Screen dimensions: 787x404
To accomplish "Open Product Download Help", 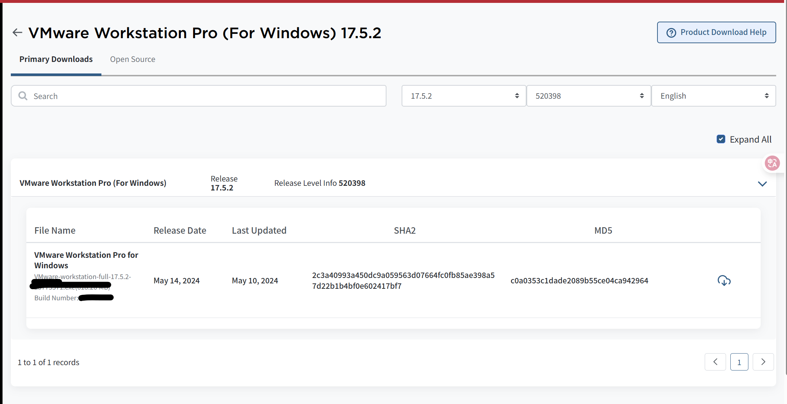I will (716, 32).
